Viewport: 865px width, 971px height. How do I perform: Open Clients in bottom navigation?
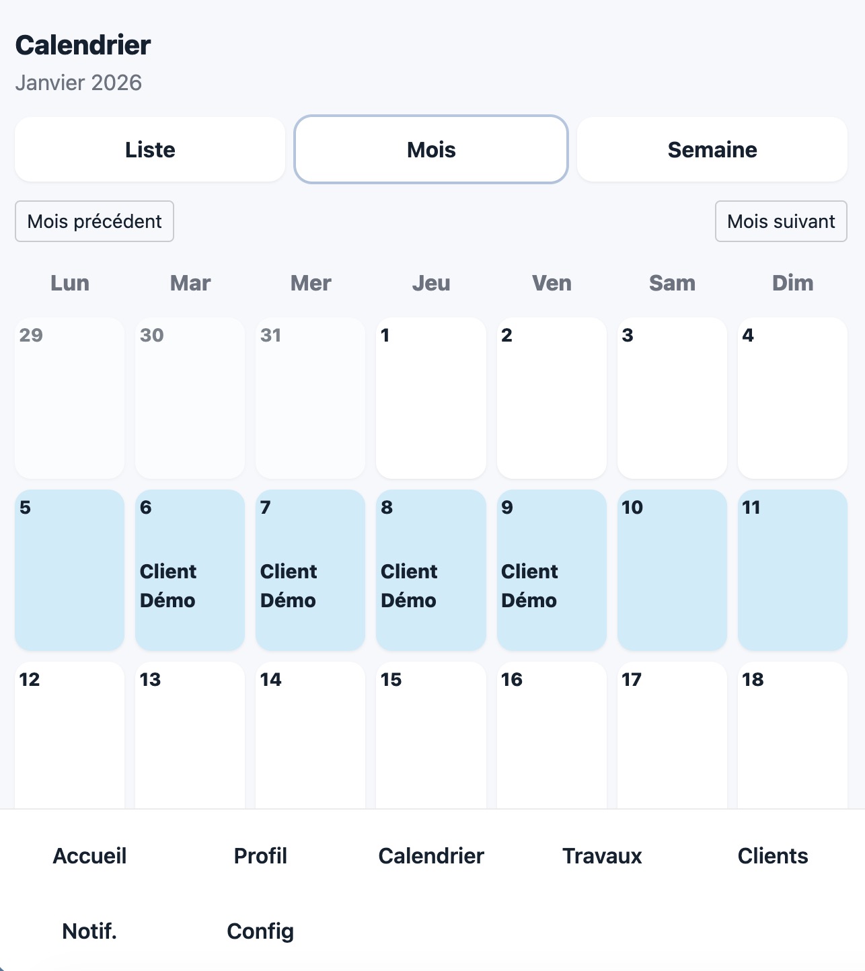pyautogui.click(x=773, y=855)
